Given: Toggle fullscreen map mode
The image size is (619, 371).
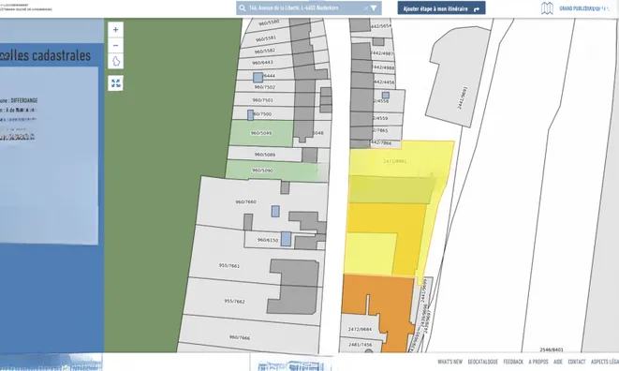Looking at the screenshot, I should pyautogui.click(x=116, y=83).
